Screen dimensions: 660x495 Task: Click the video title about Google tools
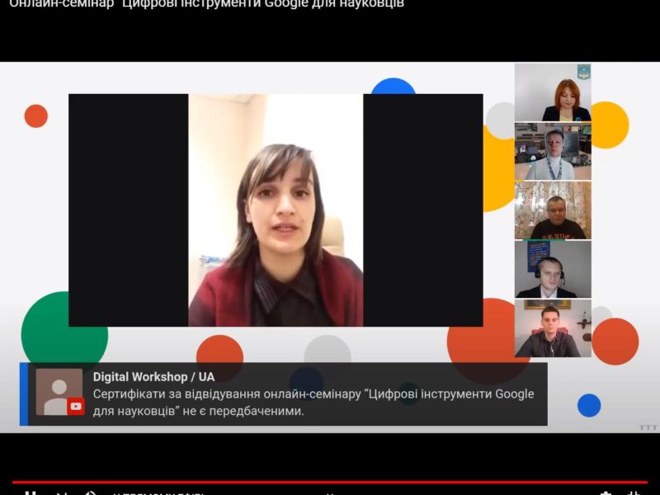(206, 4)
